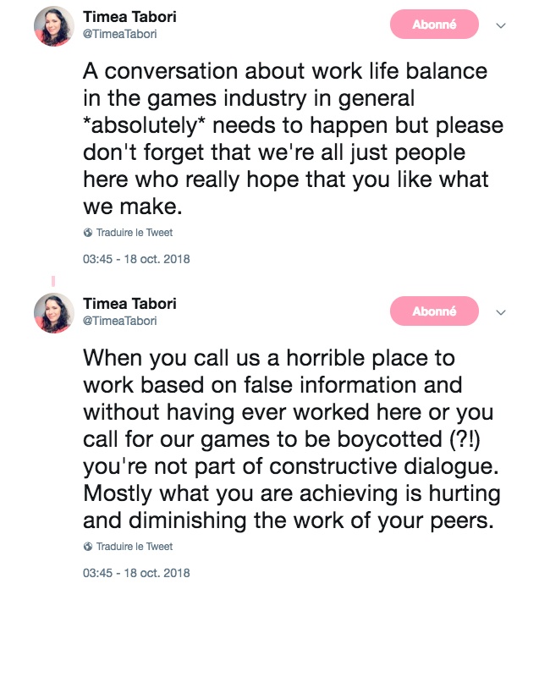Click the globe icon in the second tweet
This screenshot has height=677, width=539.
click(88, 547)
